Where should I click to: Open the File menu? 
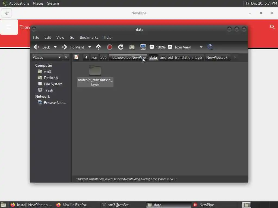click(x=36, y=37)
